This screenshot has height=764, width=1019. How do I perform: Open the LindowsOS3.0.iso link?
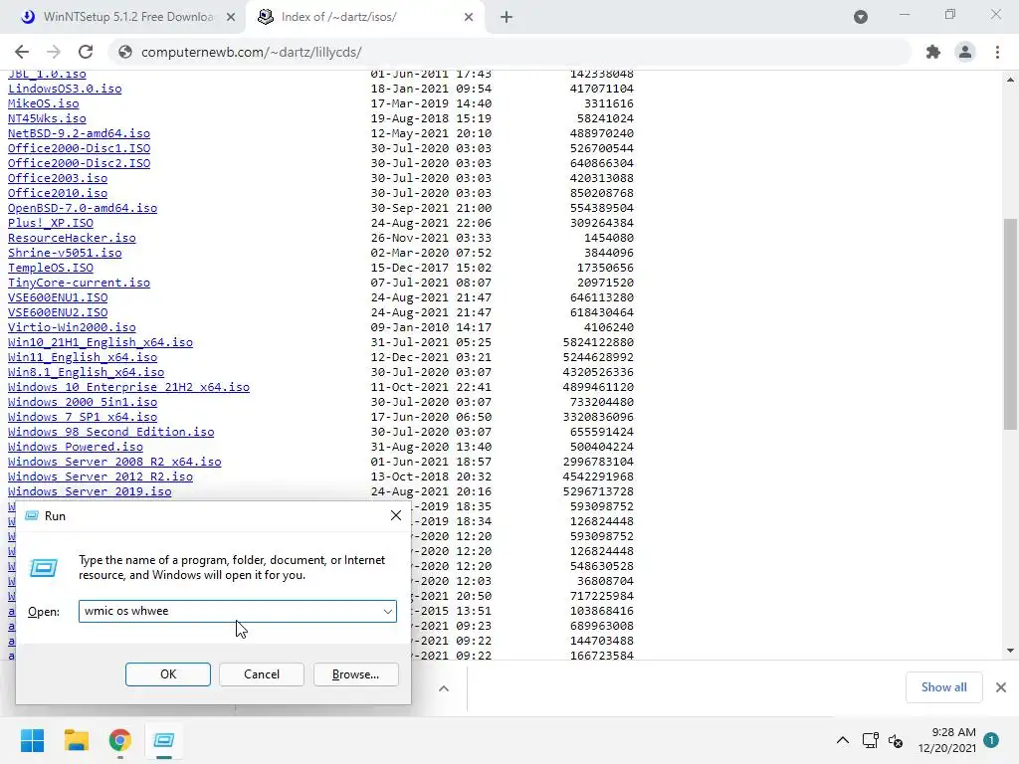[x=65, y=89]
